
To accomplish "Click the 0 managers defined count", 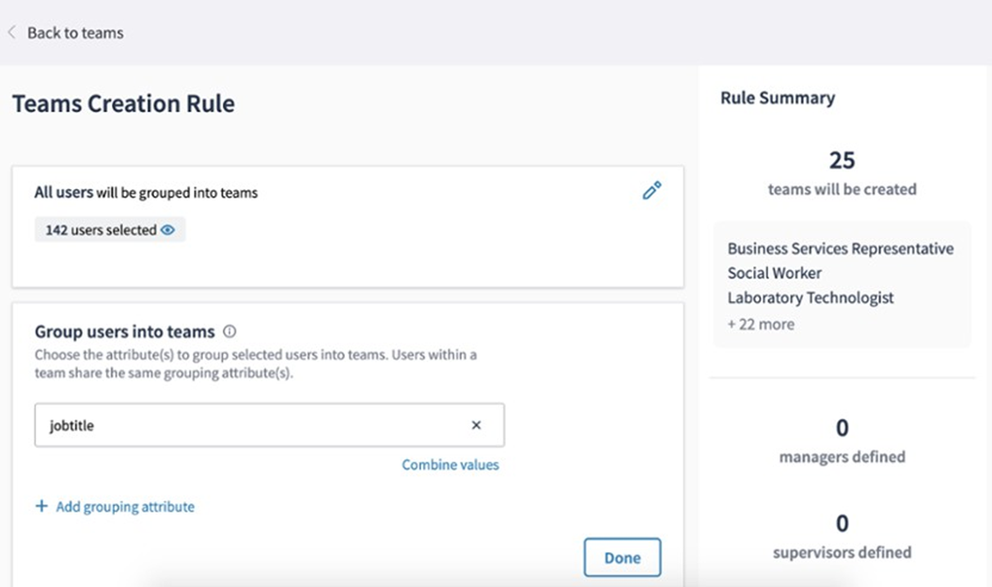I will click(x=842, y=428).
